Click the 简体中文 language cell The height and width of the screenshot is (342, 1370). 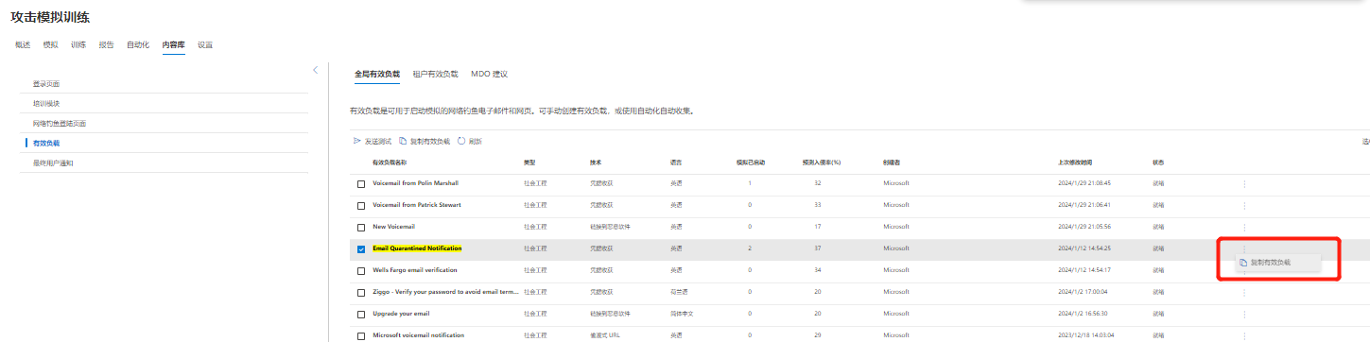682,314
